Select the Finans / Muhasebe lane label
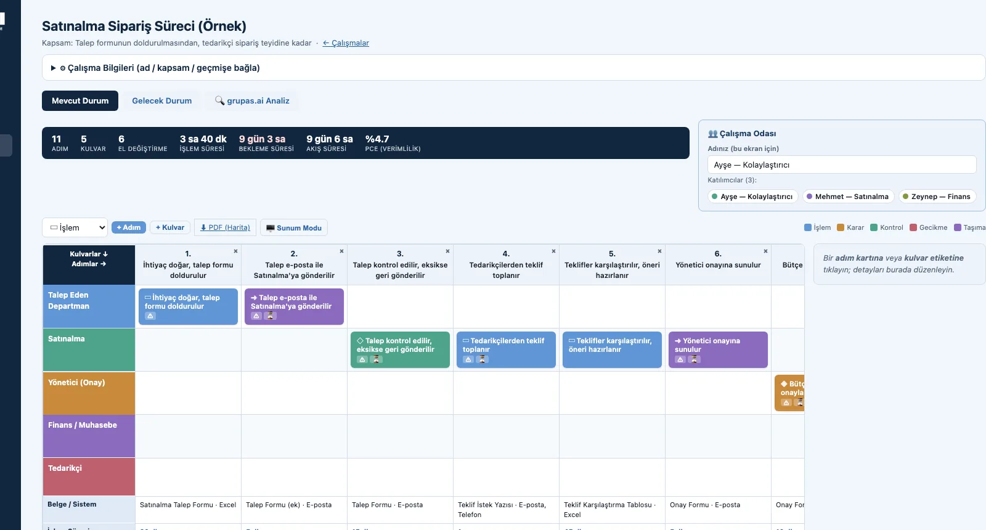The height and width of the screenshot is (530, 986). tap(89, 436)
